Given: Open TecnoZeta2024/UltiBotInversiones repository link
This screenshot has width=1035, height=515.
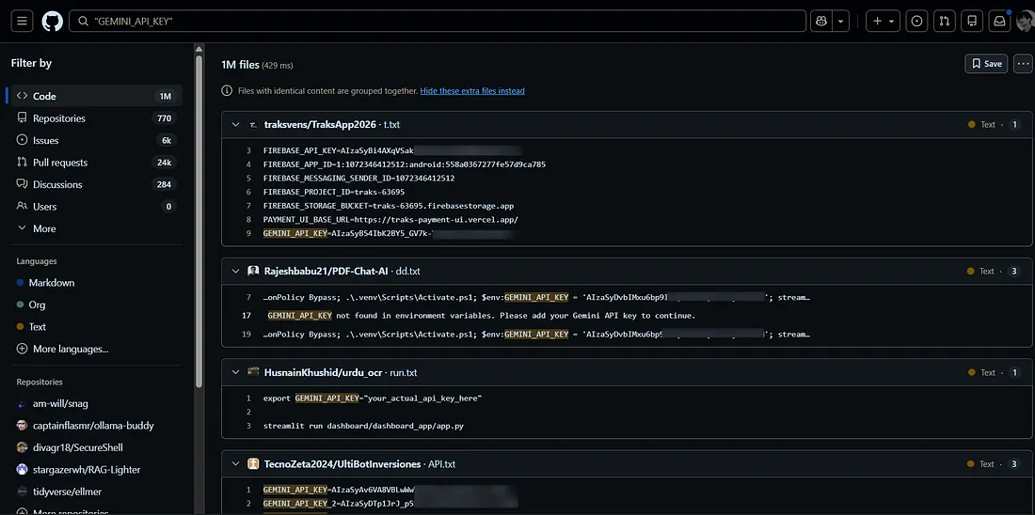Looking at the screenshot, I should [x=342, y=464].
